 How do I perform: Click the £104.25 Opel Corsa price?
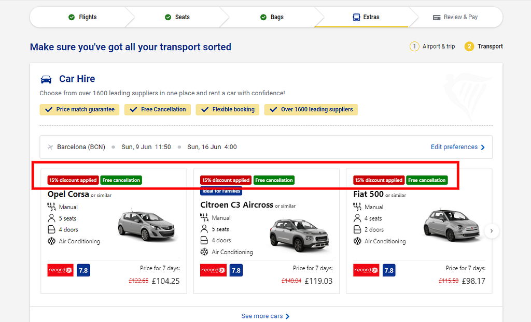[165, 281]
